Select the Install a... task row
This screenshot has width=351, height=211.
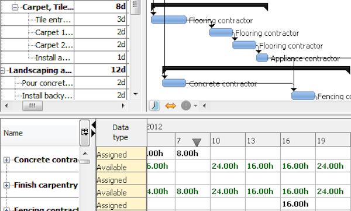tap(53, 57)
